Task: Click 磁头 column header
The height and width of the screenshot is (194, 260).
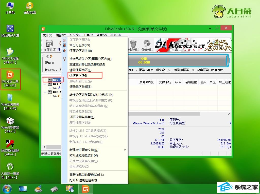Action: point(203,82)
